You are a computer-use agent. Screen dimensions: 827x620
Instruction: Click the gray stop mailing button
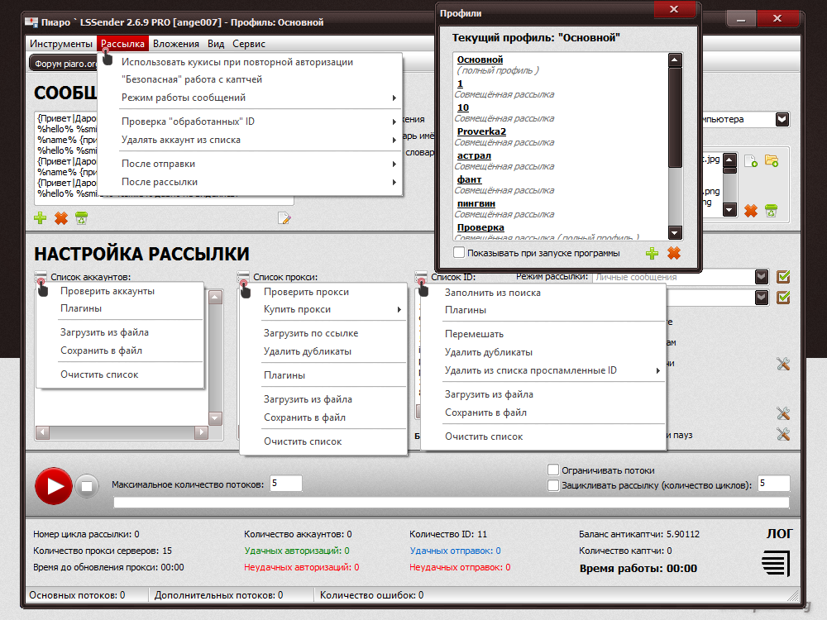point(88,486)
